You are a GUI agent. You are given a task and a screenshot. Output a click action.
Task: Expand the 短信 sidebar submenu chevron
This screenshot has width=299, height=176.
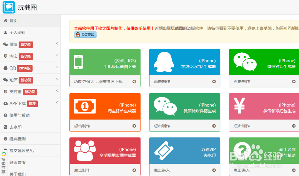pos(57,79)
